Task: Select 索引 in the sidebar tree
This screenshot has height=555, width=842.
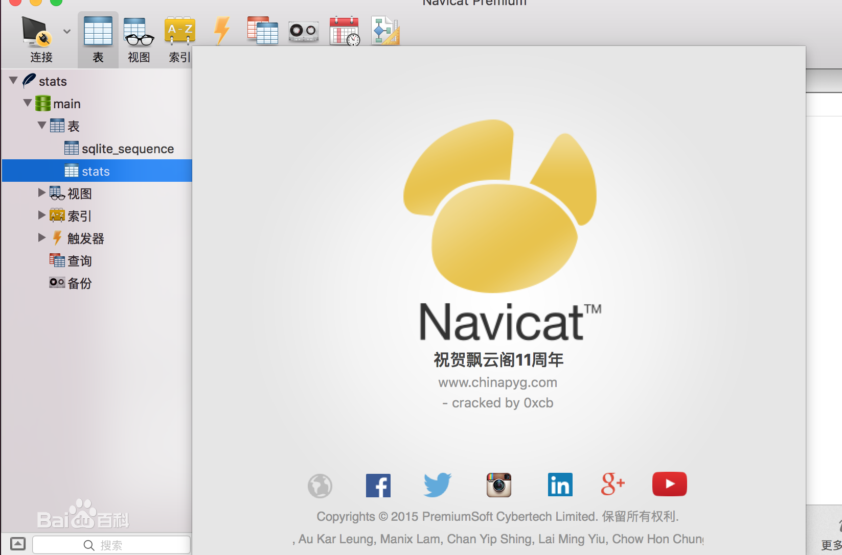Action: pyautogui.click(x=80, y=216)
